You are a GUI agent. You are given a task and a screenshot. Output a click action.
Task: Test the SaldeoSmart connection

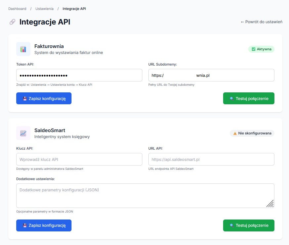tap(249, 225)
